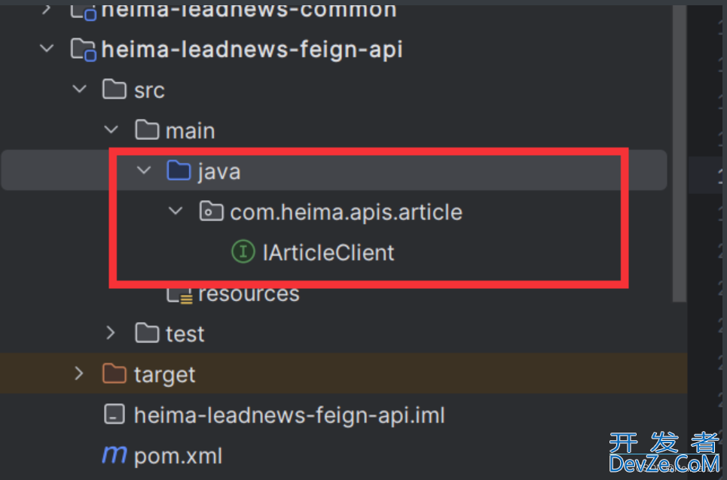This screenshot has height=480, width=727.
Task: Click the orange target folder icon
Action: click(x=115, y=373)
